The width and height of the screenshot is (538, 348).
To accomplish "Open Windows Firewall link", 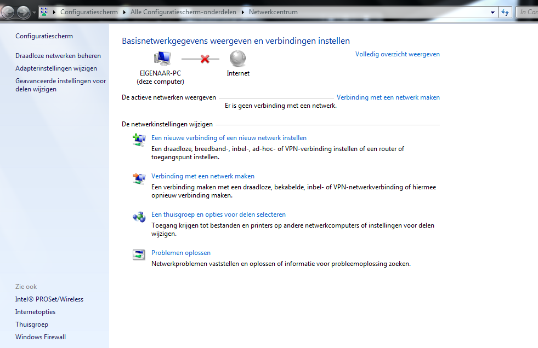I will point(41,337).
